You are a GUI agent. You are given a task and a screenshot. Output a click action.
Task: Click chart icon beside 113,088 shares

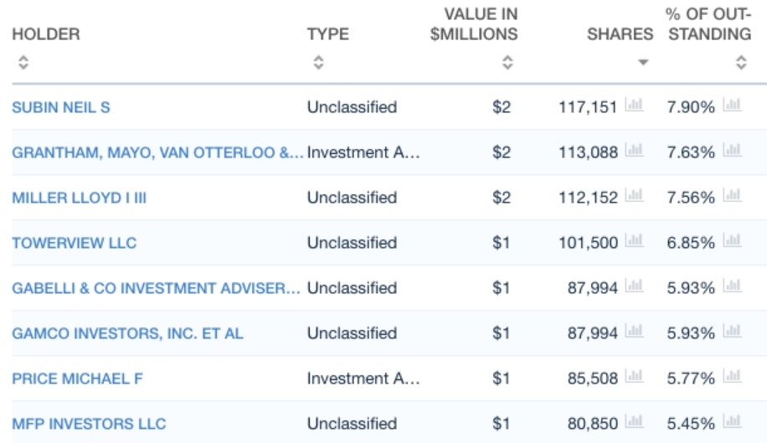tap(634, 152)
